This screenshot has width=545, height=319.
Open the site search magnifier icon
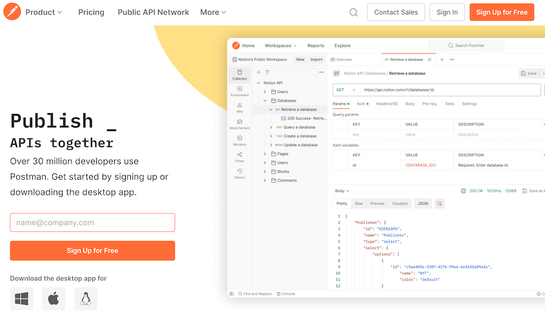tap(353, 12)
